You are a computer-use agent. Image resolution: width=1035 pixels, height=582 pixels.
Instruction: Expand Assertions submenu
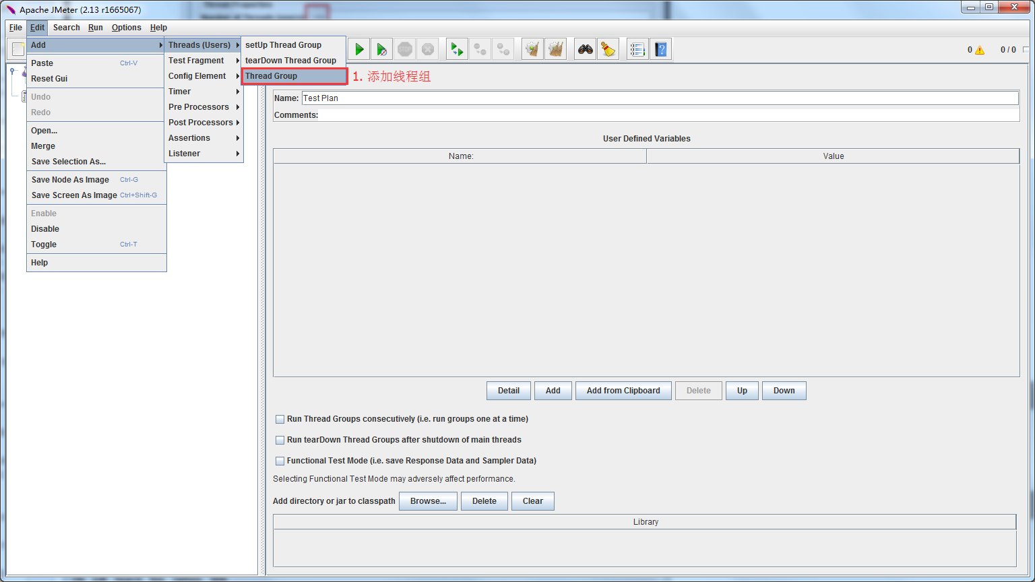point(203,138)
